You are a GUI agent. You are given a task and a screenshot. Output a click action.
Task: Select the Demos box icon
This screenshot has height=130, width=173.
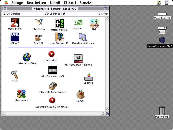coord(81,95)
